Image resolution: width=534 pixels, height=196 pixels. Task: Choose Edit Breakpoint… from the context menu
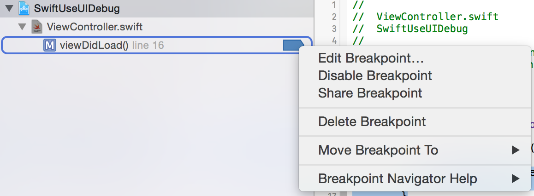click(x=371, y=58)
